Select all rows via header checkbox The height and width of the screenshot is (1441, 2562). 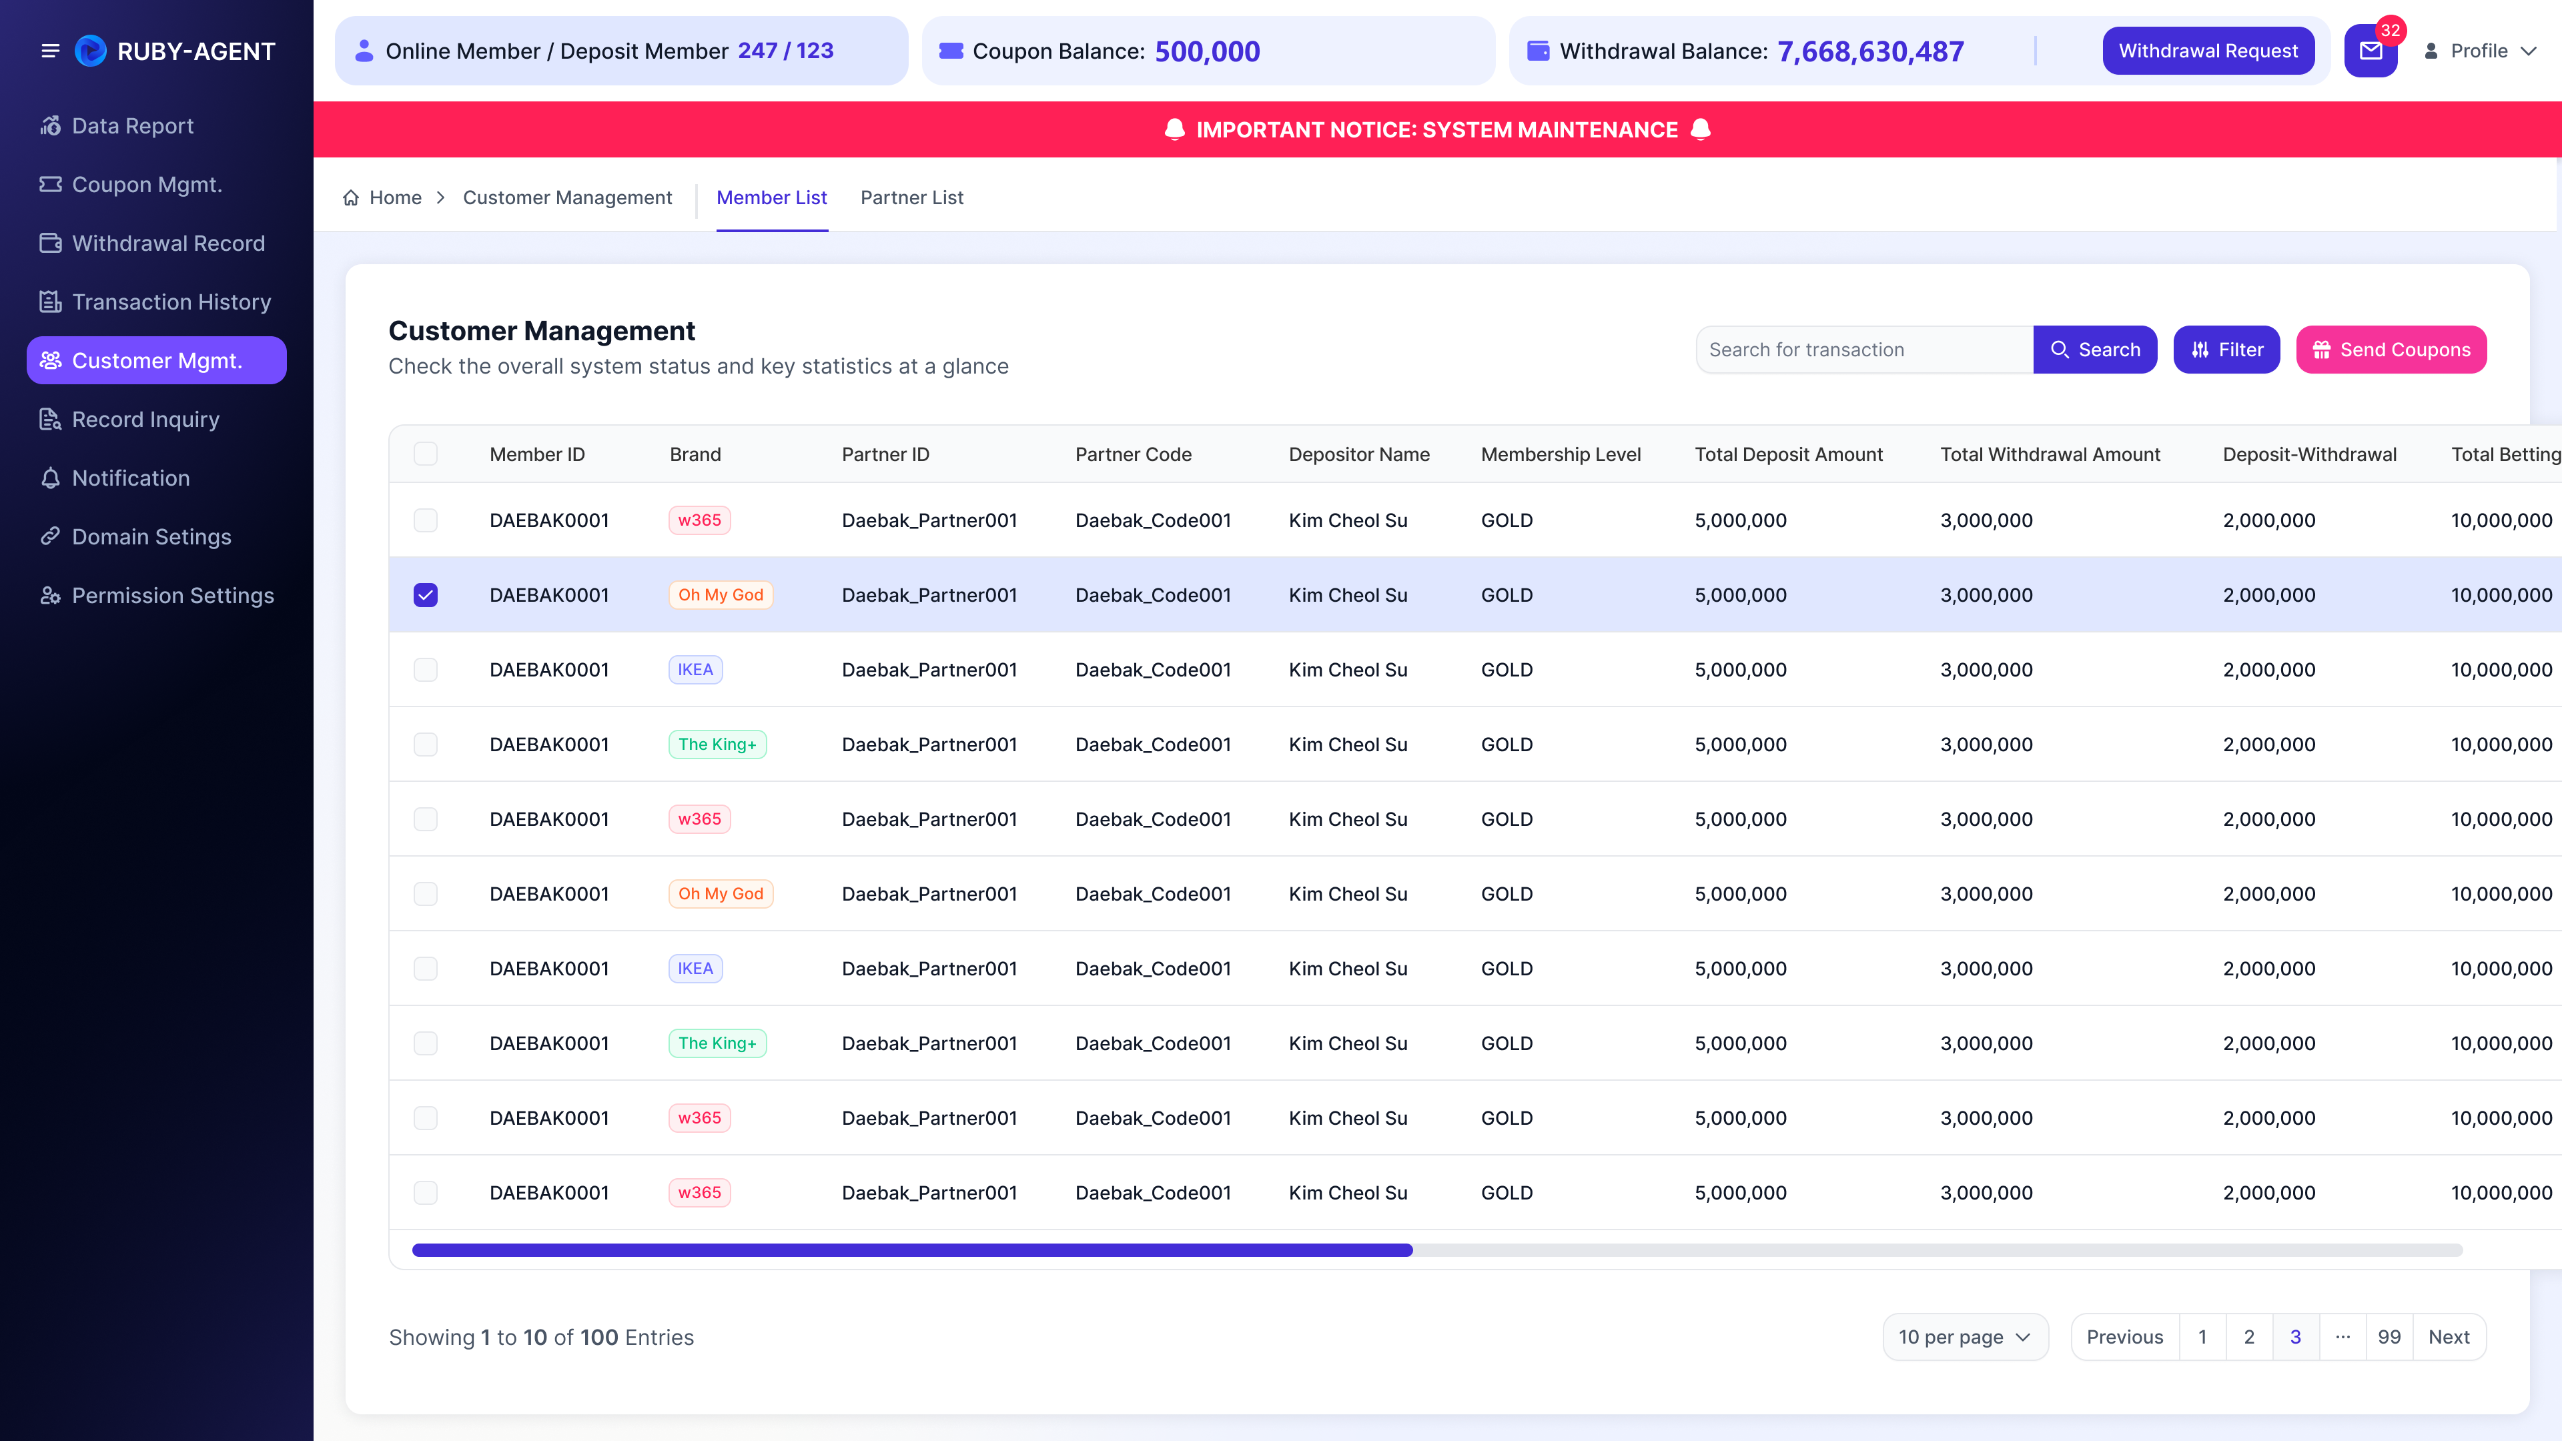(x=426, y=454)
